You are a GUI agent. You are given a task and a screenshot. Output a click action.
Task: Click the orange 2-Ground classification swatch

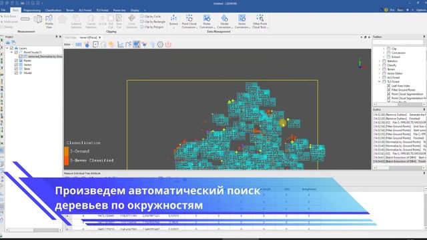click(x=67, y=151)
